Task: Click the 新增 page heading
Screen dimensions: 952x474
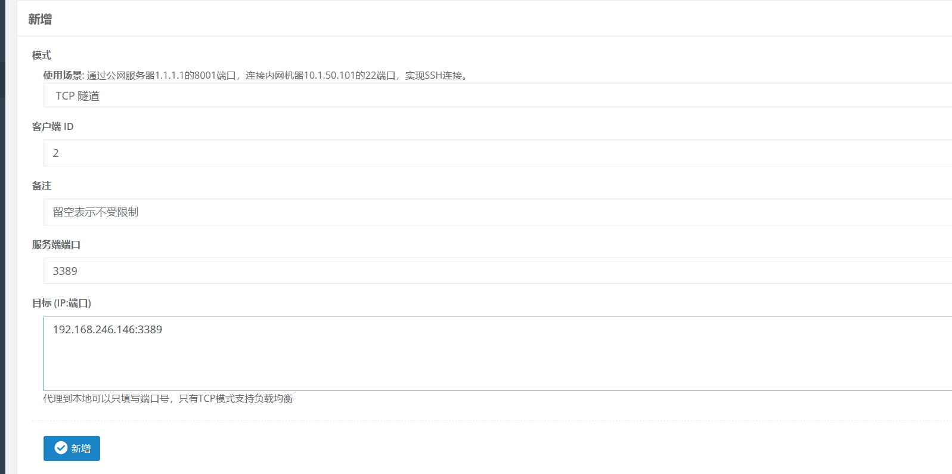Action: (40, 19)
